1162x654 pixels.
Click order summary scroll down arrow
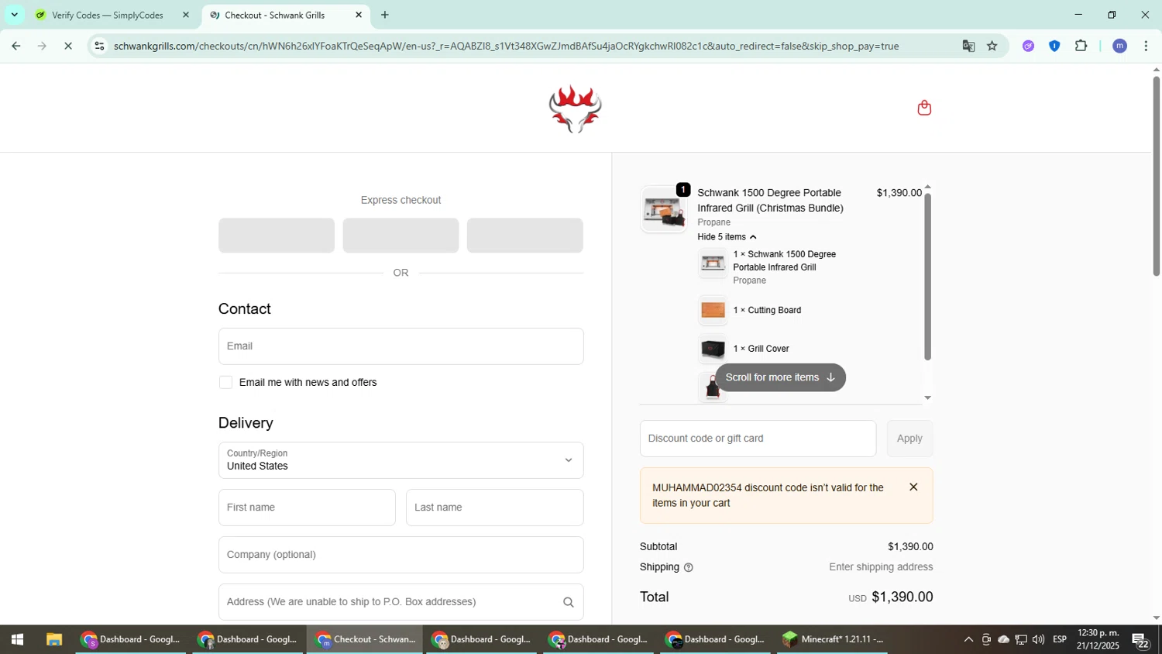pos(927,398)
